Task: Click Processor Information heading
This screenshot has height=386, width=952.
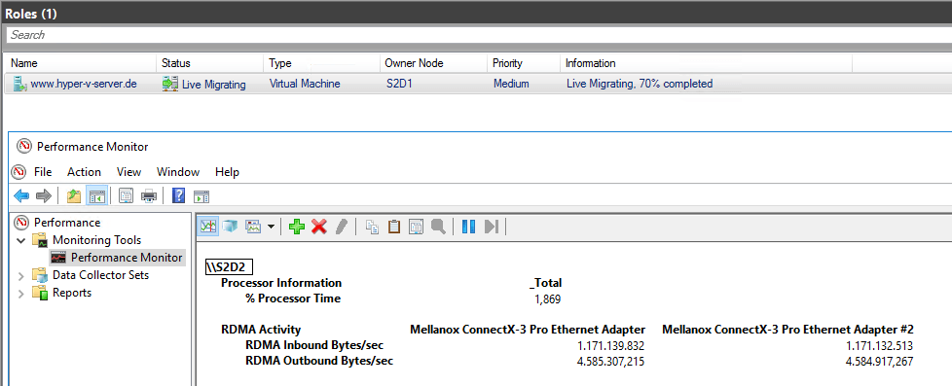Action: tap(281, 283)
